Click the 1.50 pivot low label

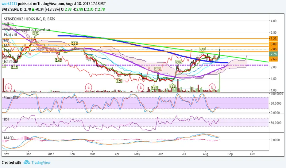click(x=119, y=81)
